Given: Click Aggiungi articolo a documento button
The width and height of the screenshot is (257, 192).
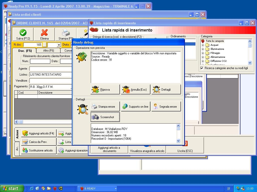Looking at the screenshot, I should pyautogui.click(x=109, y=149).
